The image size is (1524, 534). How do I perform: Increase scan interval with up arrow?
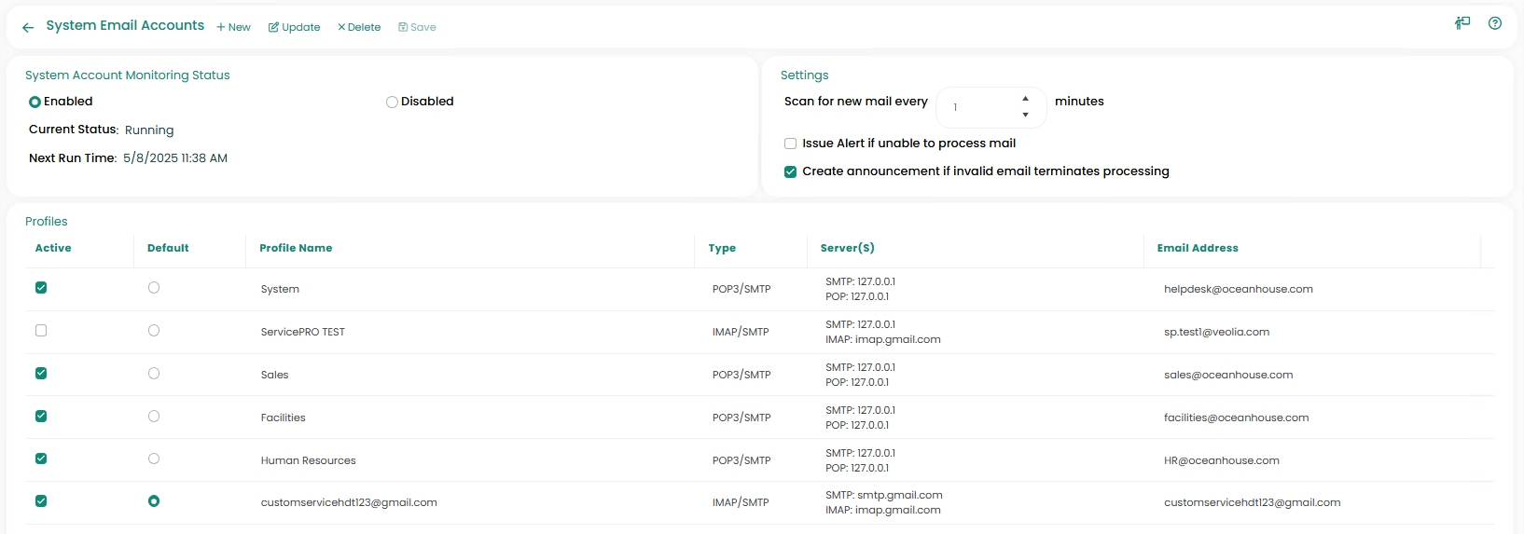click(x=1025, y=99)
